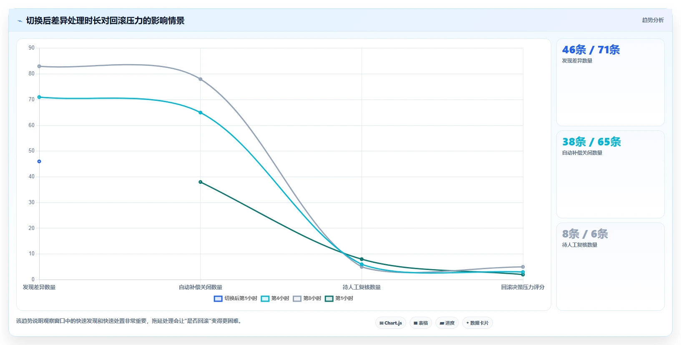
Task: Select the Chart.js chip
Action: (x=391, y=323)
